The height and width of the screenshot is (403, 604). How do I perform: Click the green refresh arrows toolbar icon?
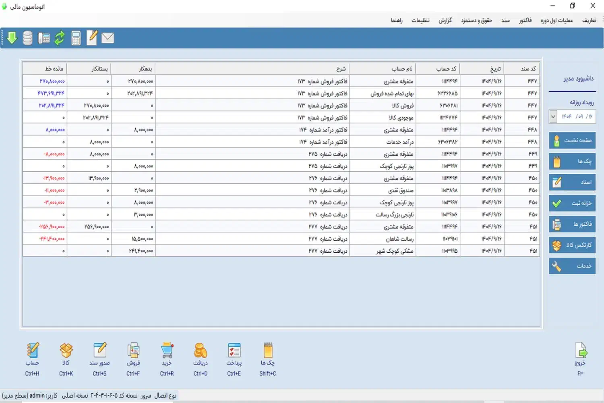(60, 38)
